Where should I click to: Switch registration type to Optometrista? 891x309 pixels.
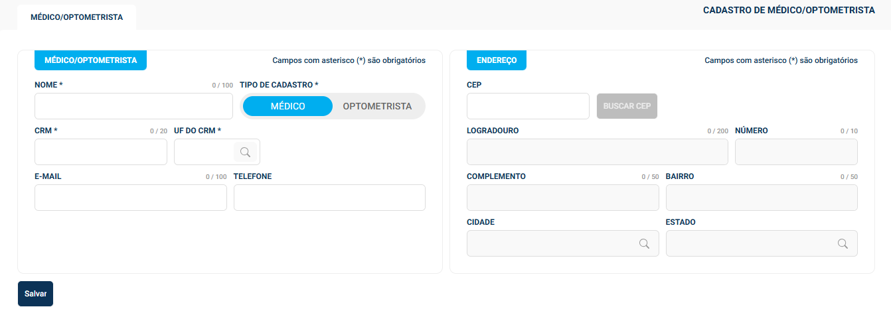pos(377,106)
